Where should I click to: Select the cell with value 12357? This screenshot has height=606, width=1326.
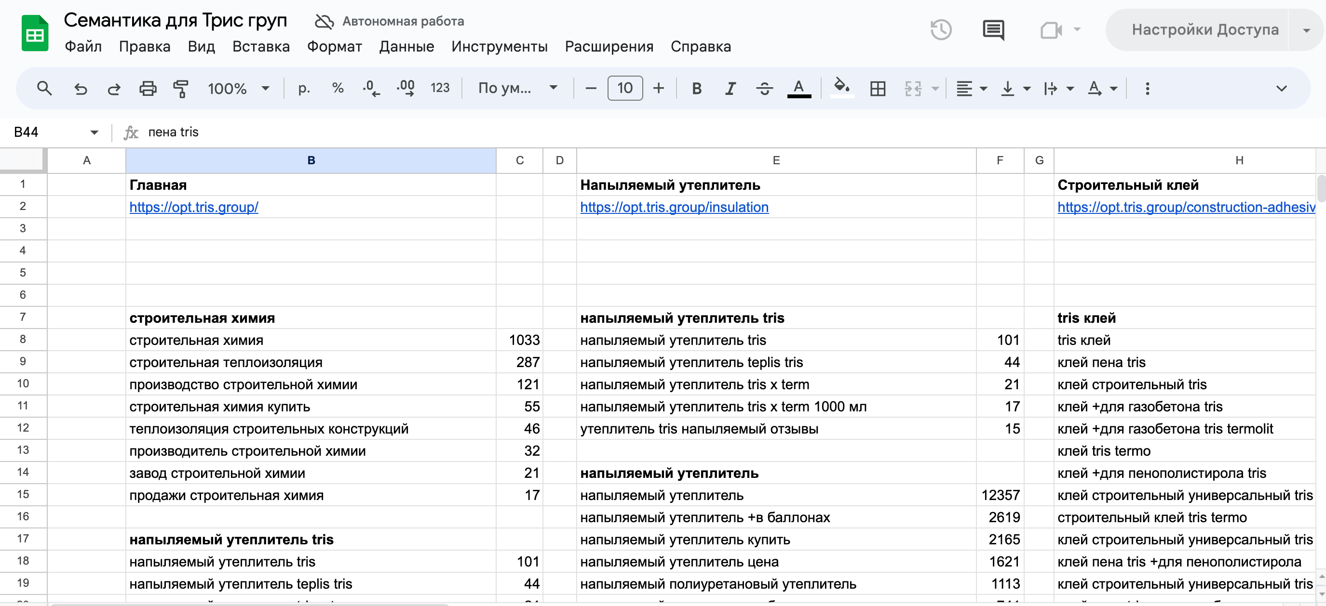(x=1000, y=495)
